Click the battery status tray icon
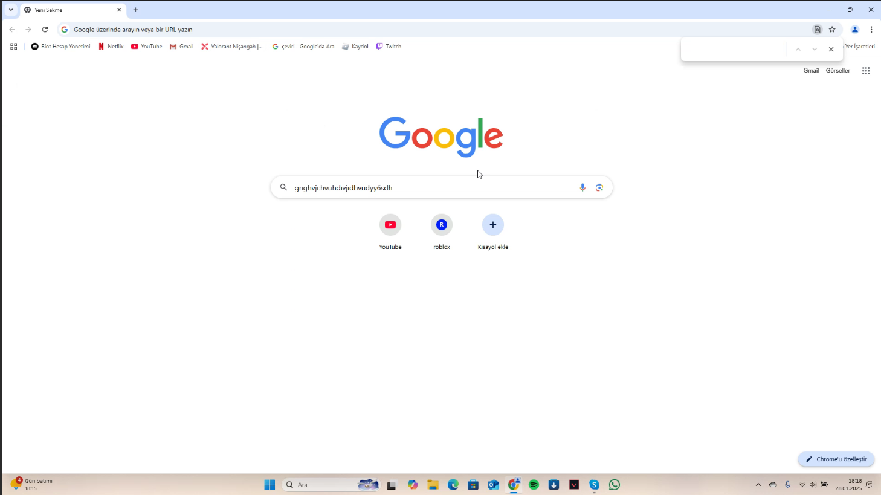The width and height of the screenshot is (881, 495). (824, 485)
